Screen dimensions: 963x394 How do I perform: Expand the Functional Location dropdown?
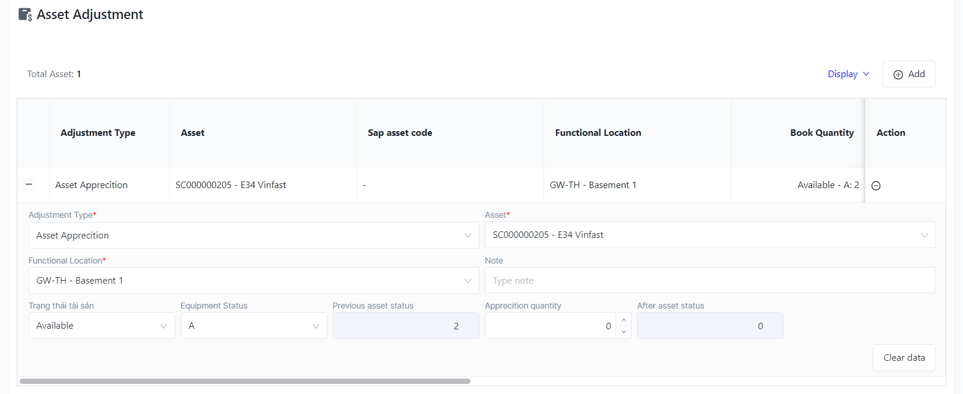tap(254, 281)
